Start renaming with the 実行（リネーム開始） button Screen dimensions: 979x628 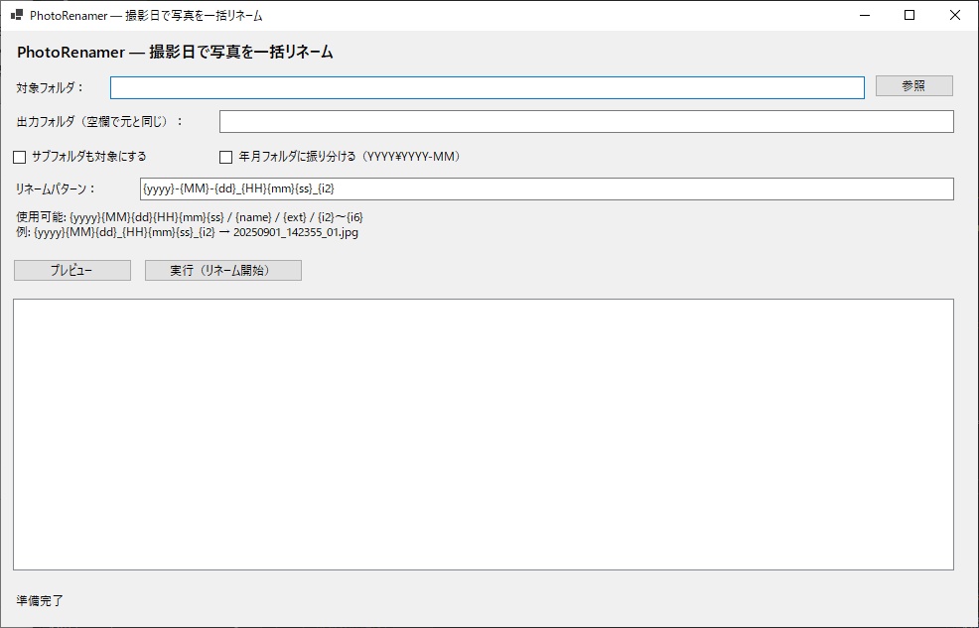[x=223, y=270]
